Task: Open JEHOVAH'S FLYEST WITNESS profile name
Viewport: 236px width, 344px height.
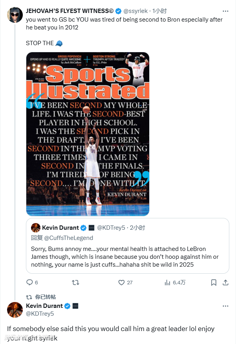Action: (x=69, y=11)
